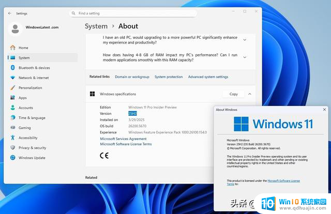The width and height of the screenshot is (331, 214).
Task: Click the Bluetooth icon in sidebar
Action: click(x=12, y=68)
